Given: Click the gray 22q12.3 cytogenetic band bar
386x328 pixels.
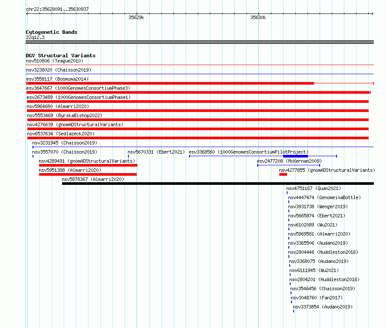Looking at the screenshot, I should coord(200,42).
